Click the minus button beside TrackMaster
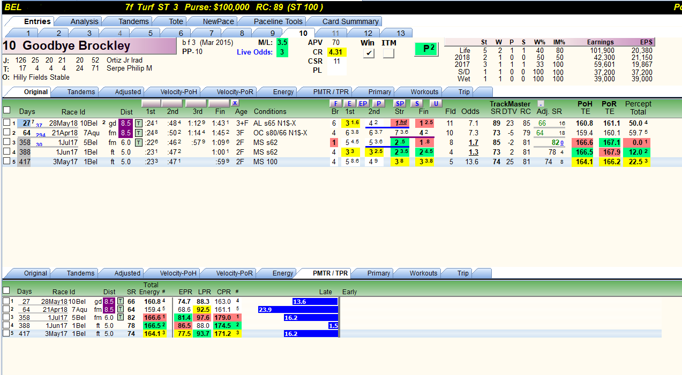Screen dimensions: 682x375 [541, 104]
